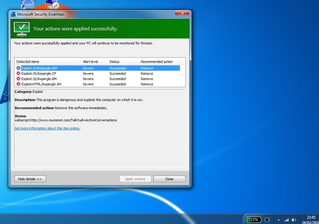319x224 pixels.
Task: Open the volume speaker icon in tray
Action: click(x=294, y=220)
